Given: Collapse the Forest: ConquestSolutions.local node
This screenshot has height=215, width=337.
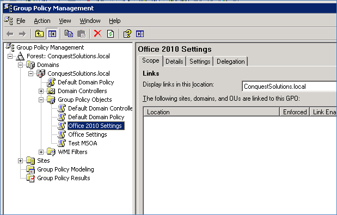Looking at the screenshot, I should [x=10, y=56].
